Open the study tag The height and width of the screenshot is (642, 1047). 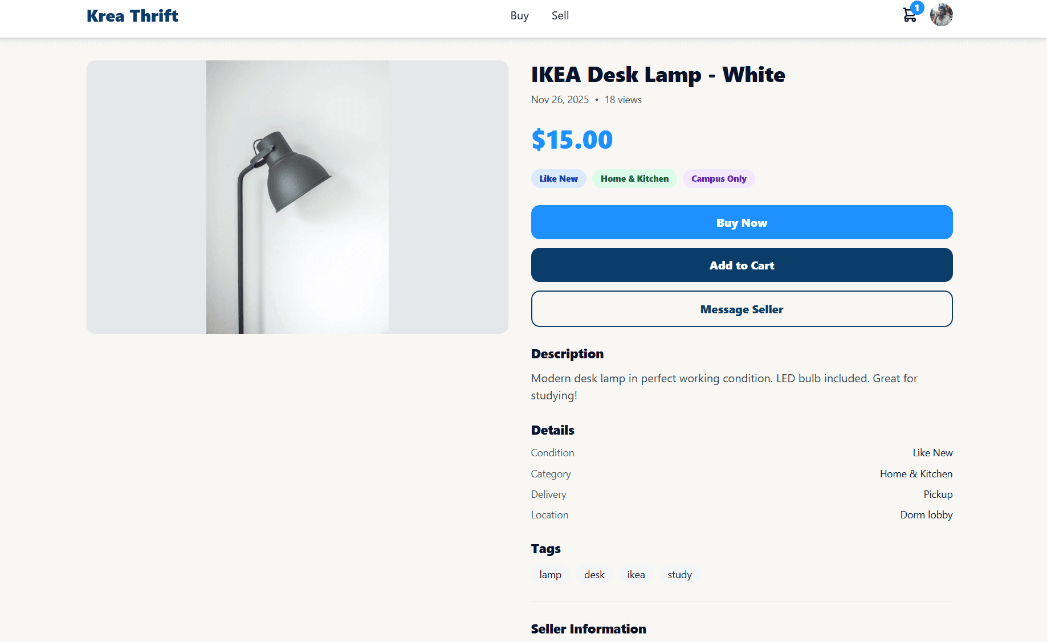coord(679,574)
